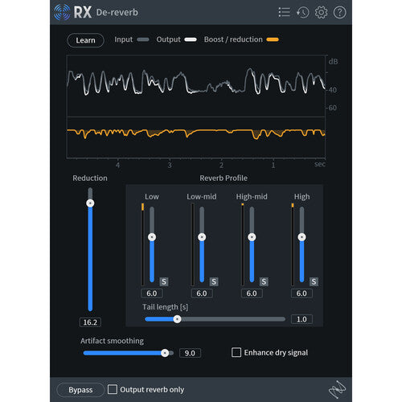Click the Reduction slider handle
The width and height of the screenshot is (402, 402).
(x=90, y=203)
